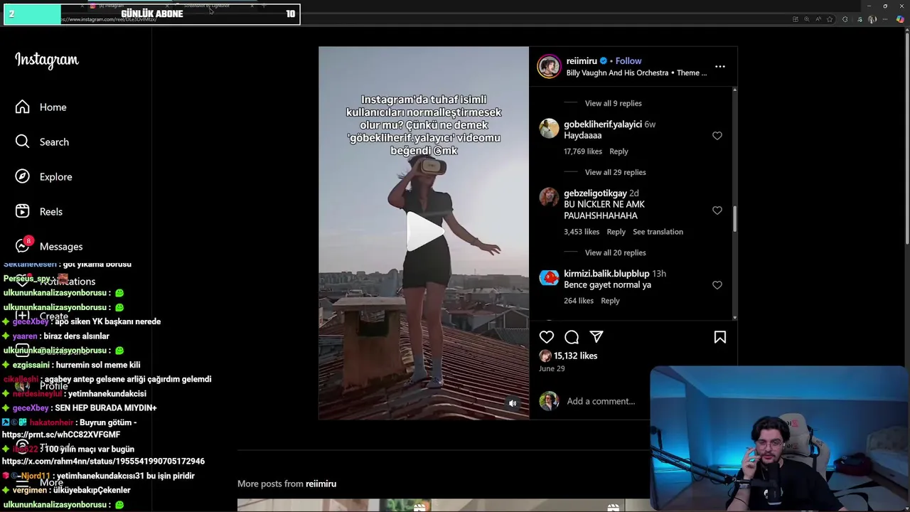This screenshot has width=910, height=512.
Task: Reply to gebzeligotikgay's comment
Action: tap(616, 232)
